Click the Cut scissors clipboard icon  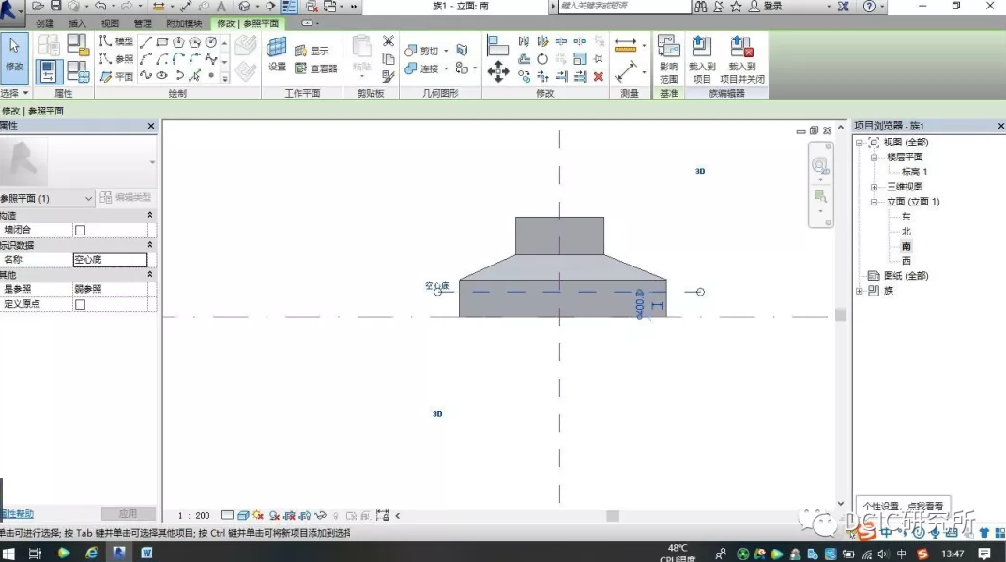click(x=389, y=41)
